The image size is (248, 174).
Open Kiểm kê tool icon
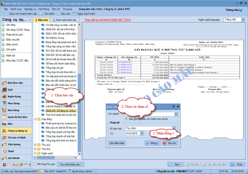pyautogui.click(x=3, y=55)
